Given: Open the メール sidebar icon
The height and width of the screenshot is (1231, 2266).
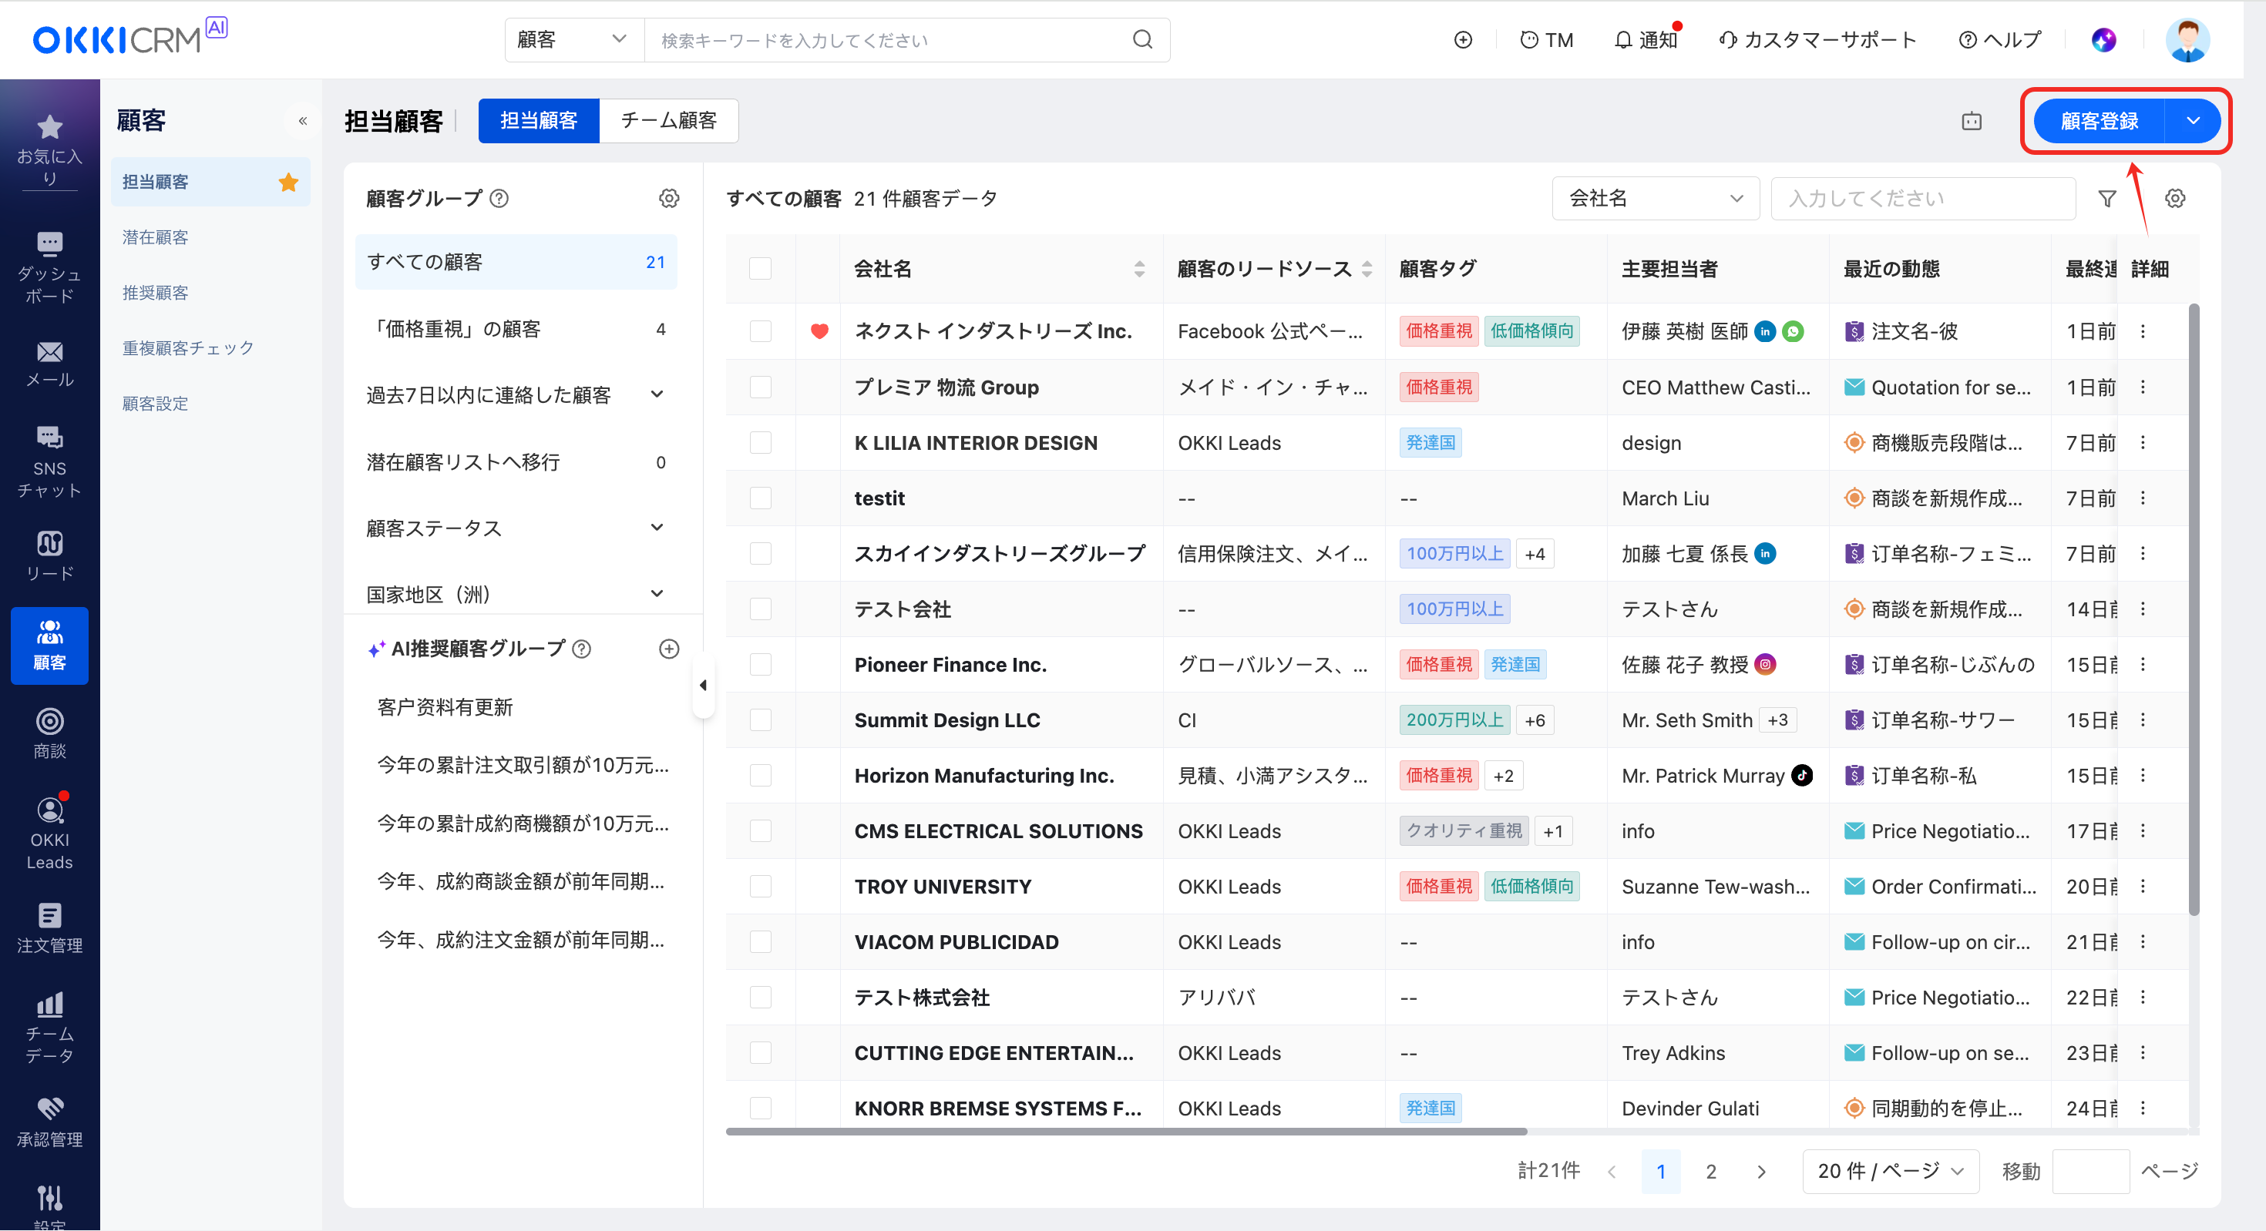Looking at the screenshot, I should pos(49,364).
